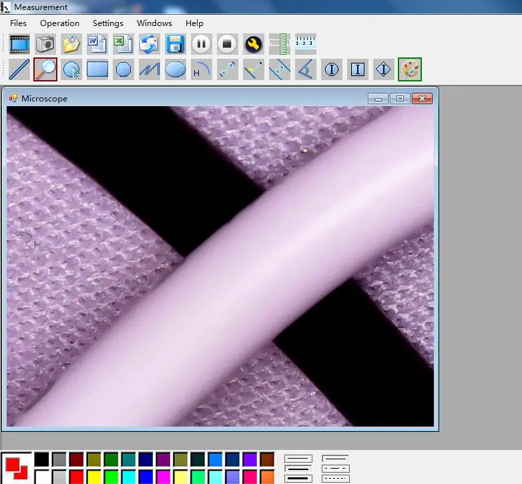The width and height of the screenshot is (522, 484).
Task: Pick the polygon measurement tool
Action: pyautogui.click(x=123, y=69)
